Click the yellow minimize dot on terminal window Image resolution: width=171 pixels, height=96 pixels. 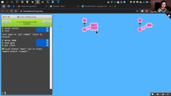tap(6, 17)
